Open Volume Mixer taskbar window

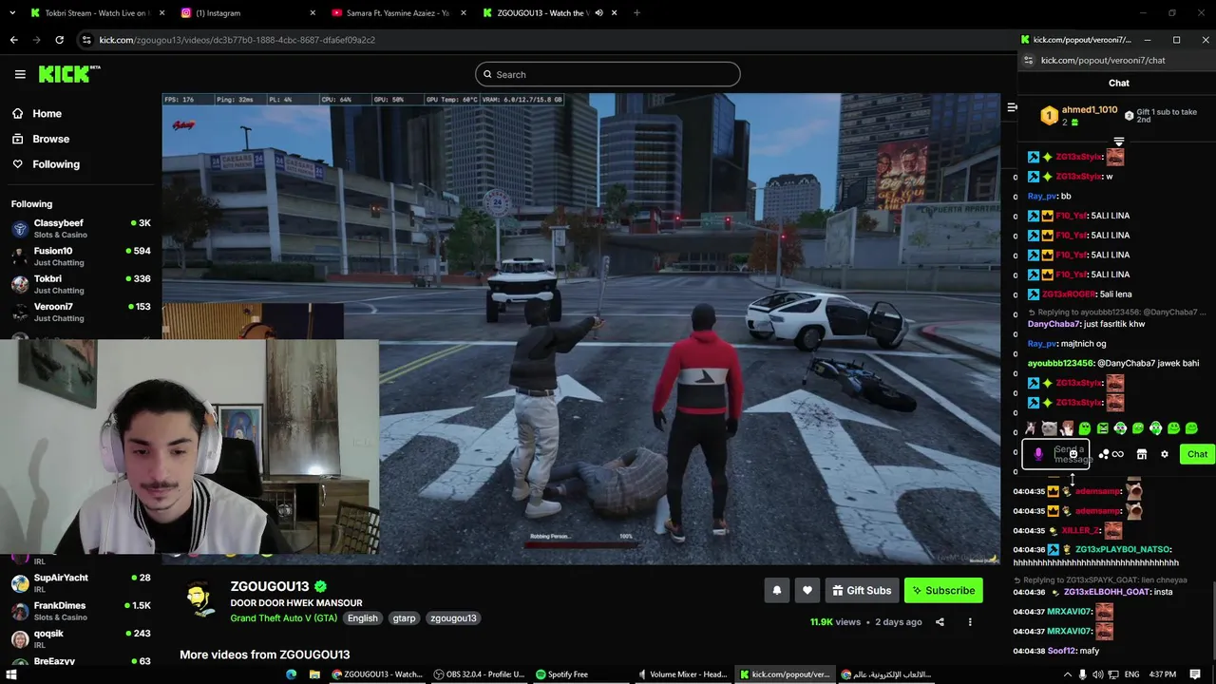tap(682, 674)
